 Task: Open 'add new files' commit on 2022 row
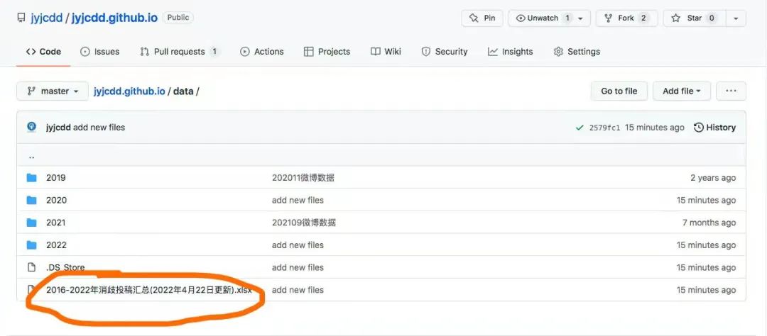(298, 245)
